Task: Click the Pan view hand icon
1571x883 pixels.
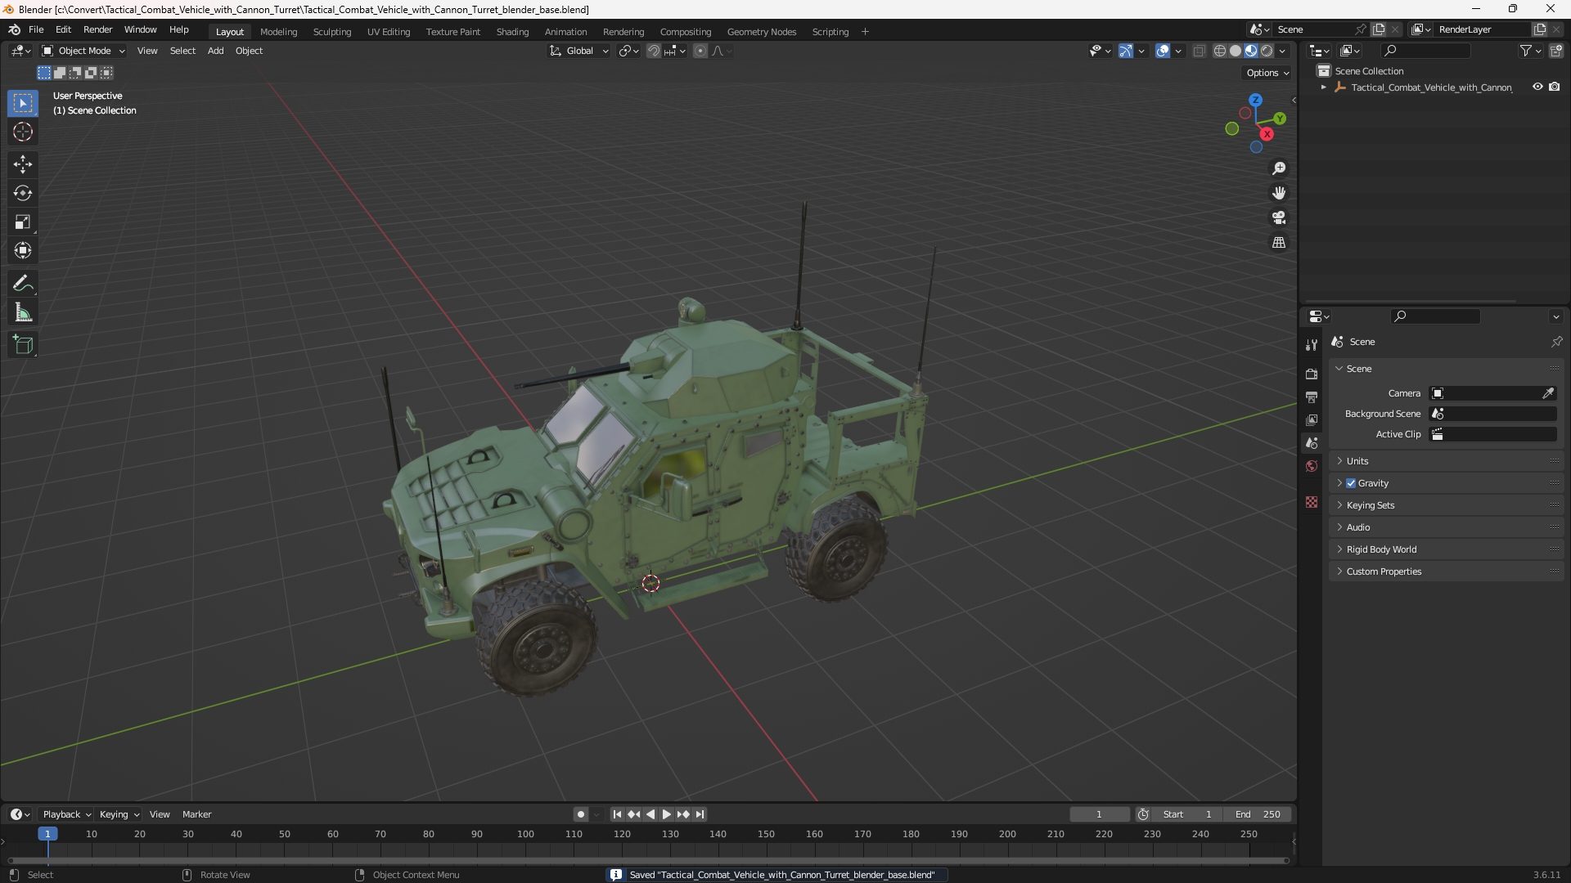Action: tap(1279, 193)
